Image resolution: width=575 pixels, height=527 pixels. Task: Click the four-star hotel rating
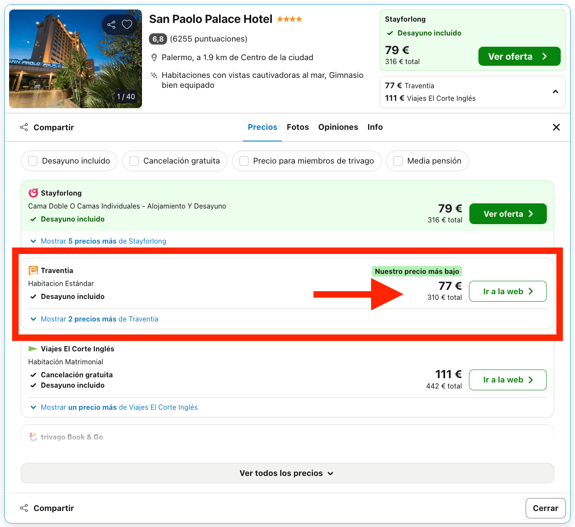tap(290, 19)
